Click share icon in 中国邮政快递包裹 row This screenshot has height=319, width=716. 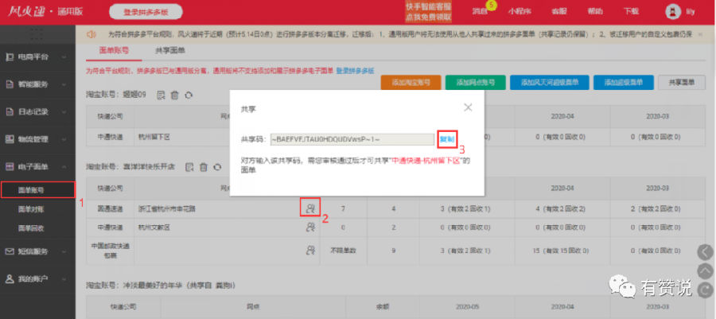pos(310,250)
